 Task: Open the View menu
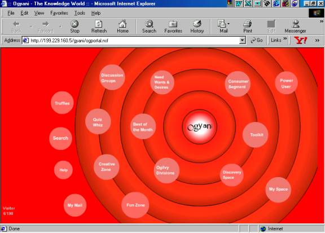pyautogui.click(x=39, y=13)
